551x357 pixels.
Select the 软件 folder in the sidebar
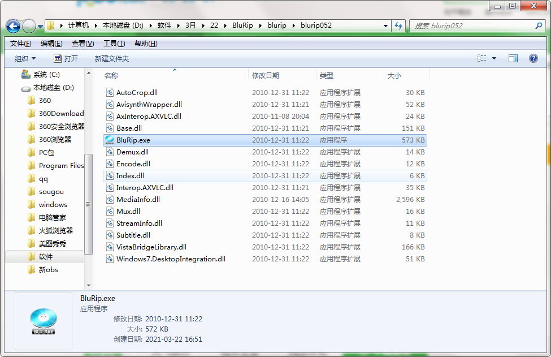click(x=45, y=257)
